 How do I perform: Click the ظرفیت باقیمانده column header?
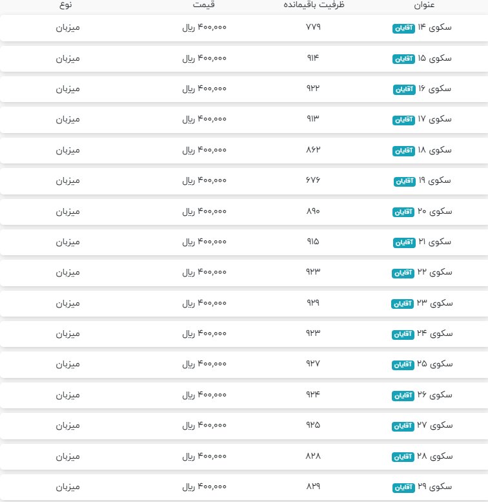313,5
